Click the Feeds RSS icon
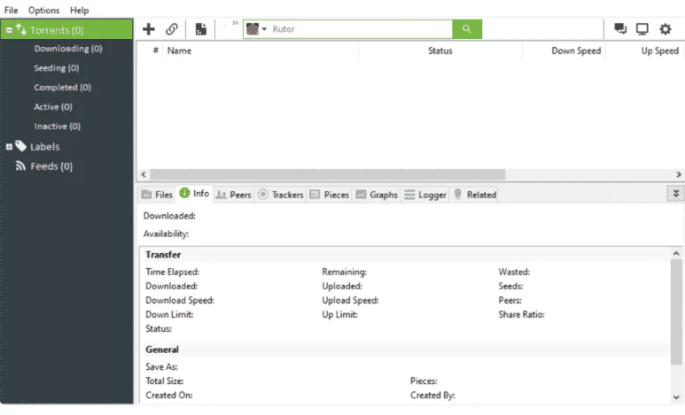Viewport: 685px width, 415px height. click(20, 165)
